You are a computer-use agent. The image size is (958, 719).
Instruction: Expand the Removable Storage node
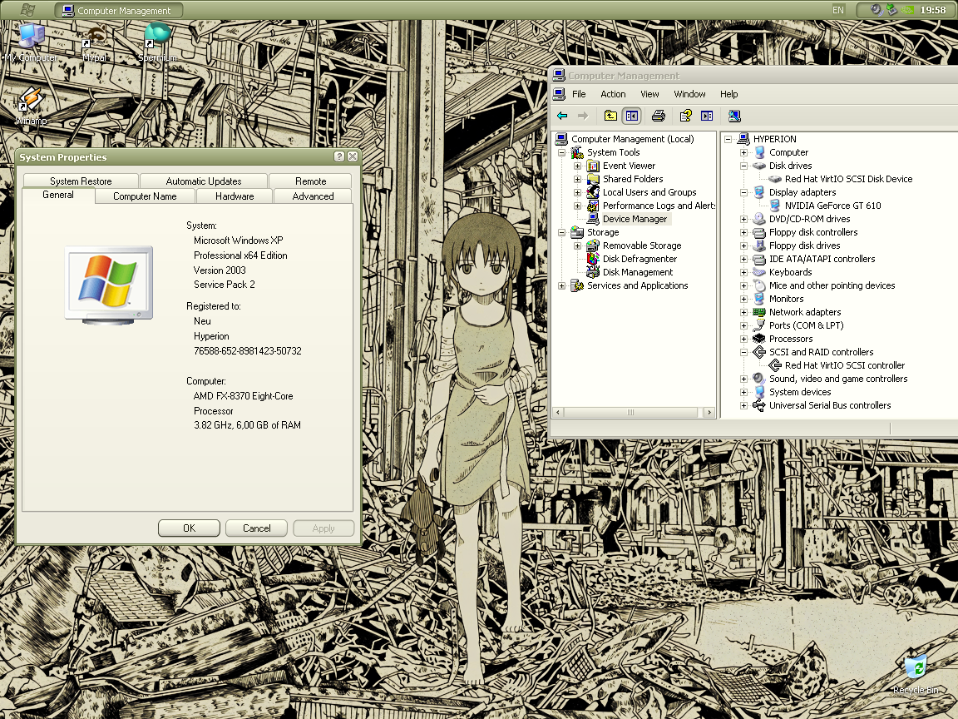tap(577, 245)
